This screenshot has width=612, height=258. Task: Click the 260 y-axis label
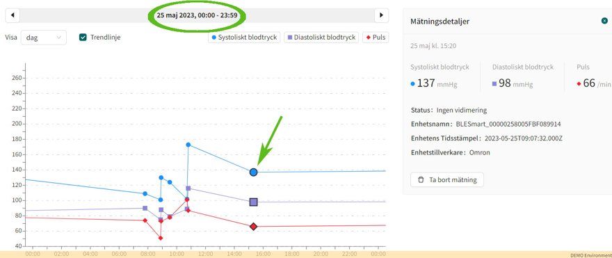pyautogui.click(x=17, y=78)
